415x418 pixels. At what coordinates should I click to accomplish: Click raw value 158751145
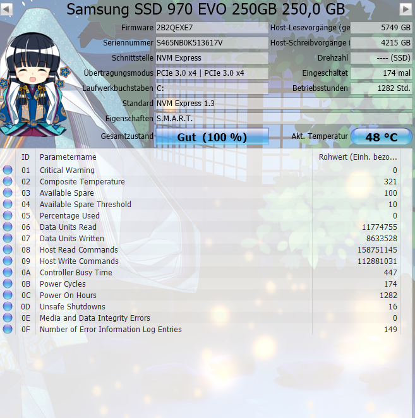tap(377, 250)
